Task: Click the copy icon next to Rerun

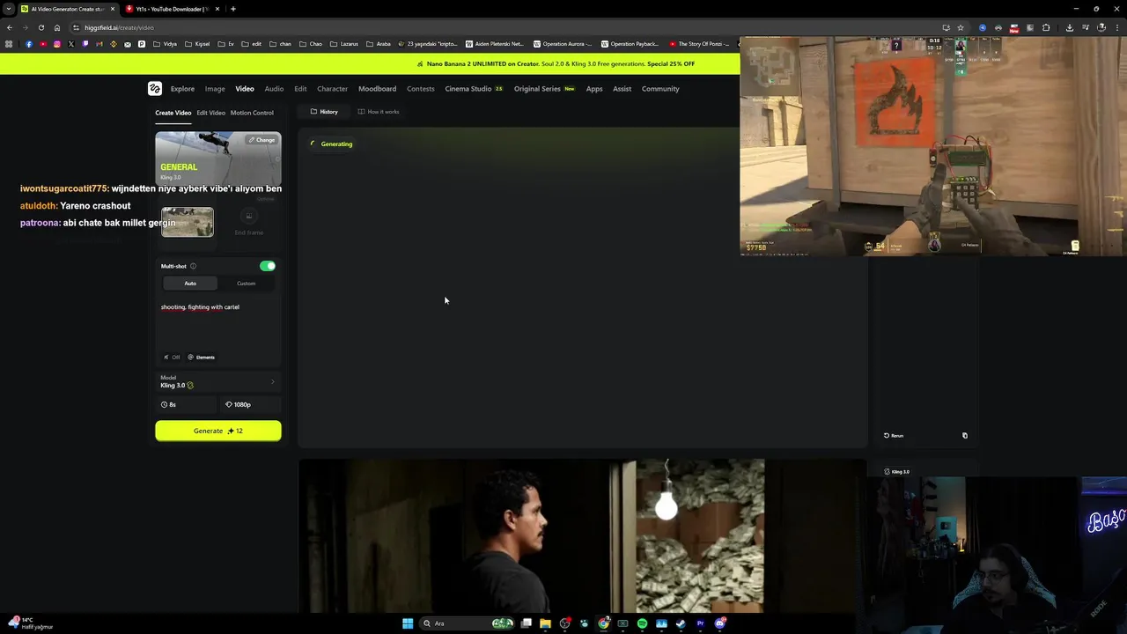Action: 964,436
